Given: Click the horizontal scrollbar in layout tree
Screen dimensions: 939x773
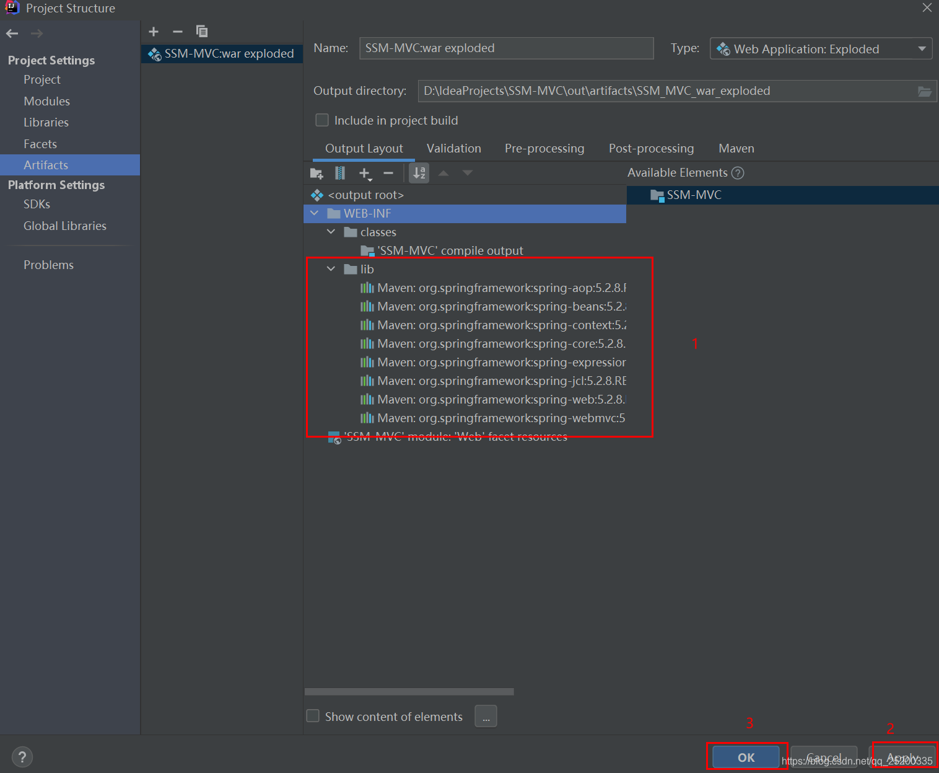Looking at the screenshot, I should click(x=409, y=692).
